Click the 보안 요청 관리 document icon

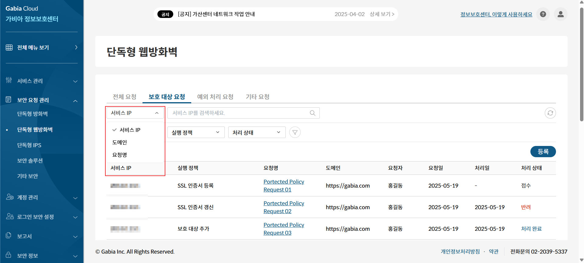click(x=9, y=99)
